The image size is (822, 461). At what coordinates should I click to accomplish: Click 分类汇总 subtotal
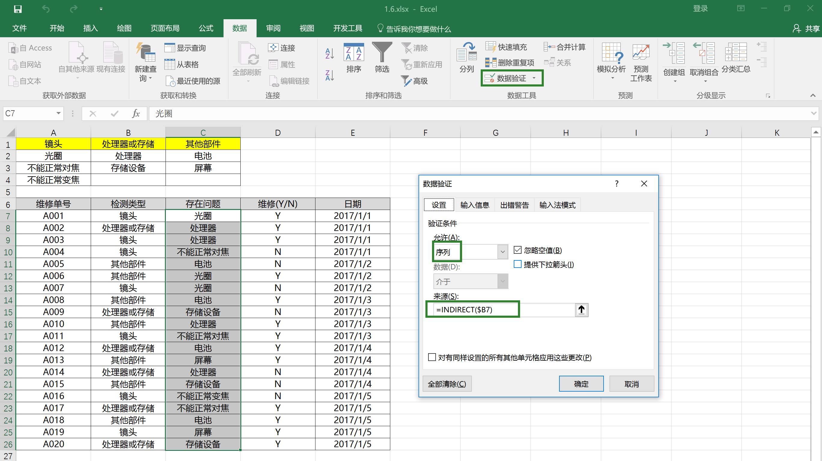pyautogui.click(x=736, y=58)
